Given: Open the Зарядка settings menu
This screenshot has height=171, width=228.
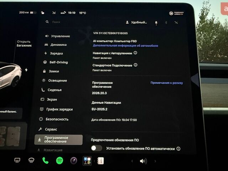Looking at the screenshot, I should click(53, 53).
